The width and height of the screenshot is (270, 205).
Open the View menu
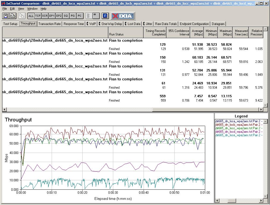tap(21, 9)
